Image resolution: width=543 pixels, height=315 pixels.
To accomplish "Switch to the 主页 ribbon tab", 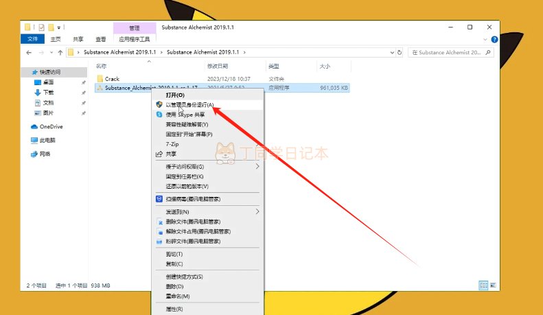I will pyautogui.click(x=56, y=39).
